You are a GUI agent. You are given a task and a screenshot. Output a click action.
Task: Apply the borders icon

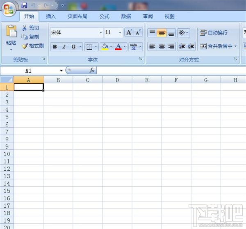(x=89, y=47)
